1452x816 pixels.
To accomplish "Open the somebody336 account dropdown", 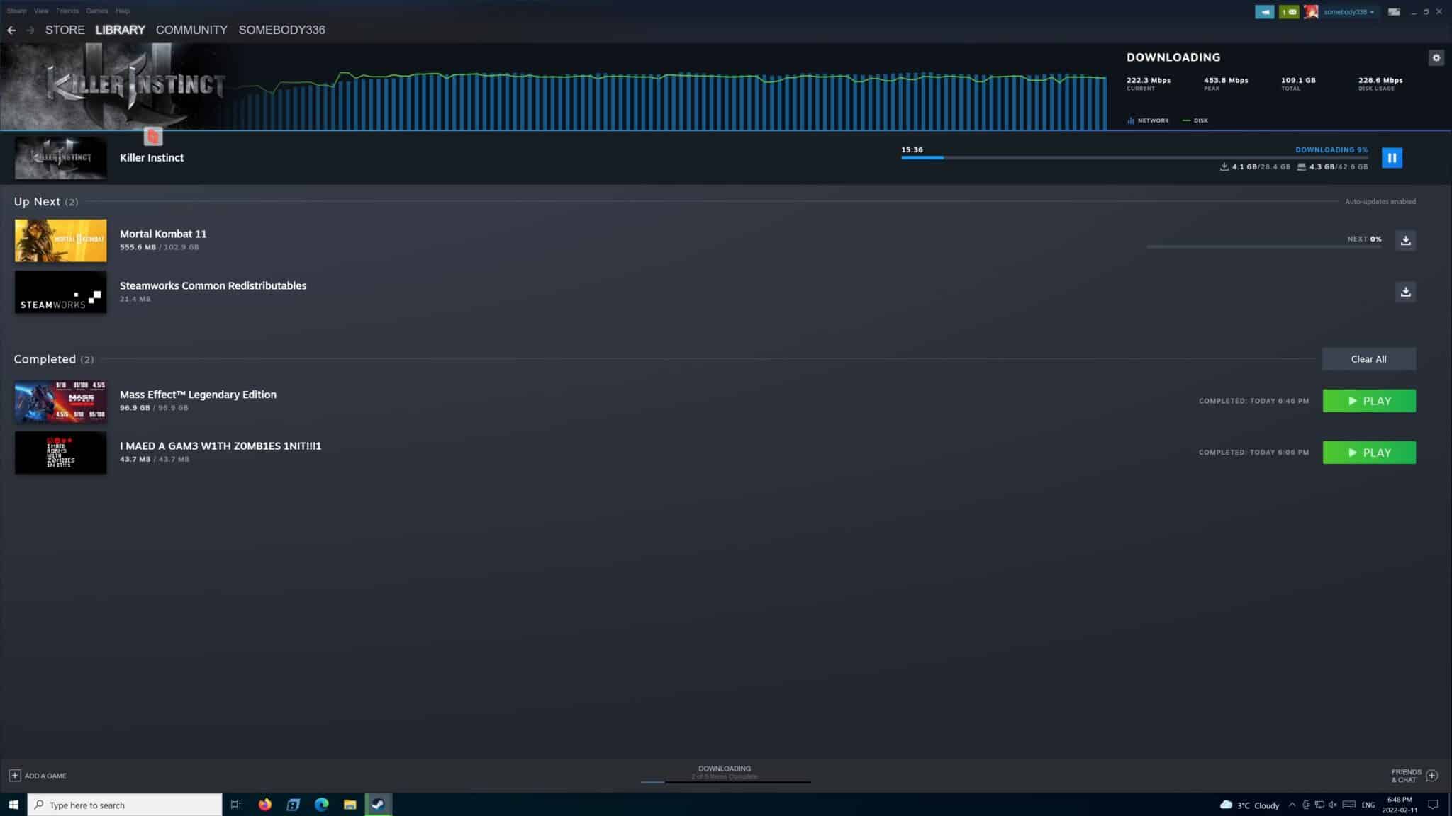I will [1345, 11].
